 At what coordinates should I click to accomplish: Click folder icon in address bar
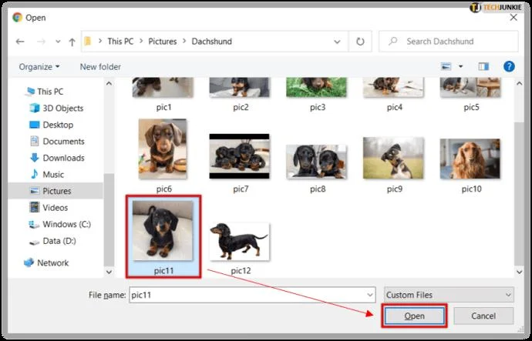coord(88,42)
